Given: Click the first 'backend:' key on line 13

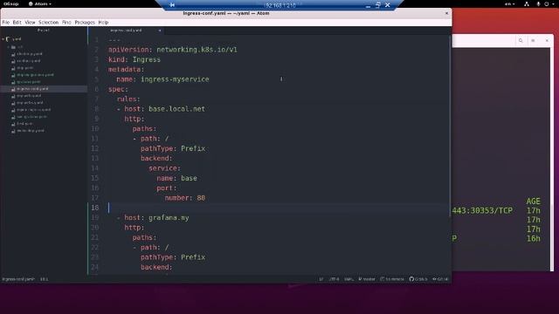Looking at the screenshot, I should (x=156, y=159).
